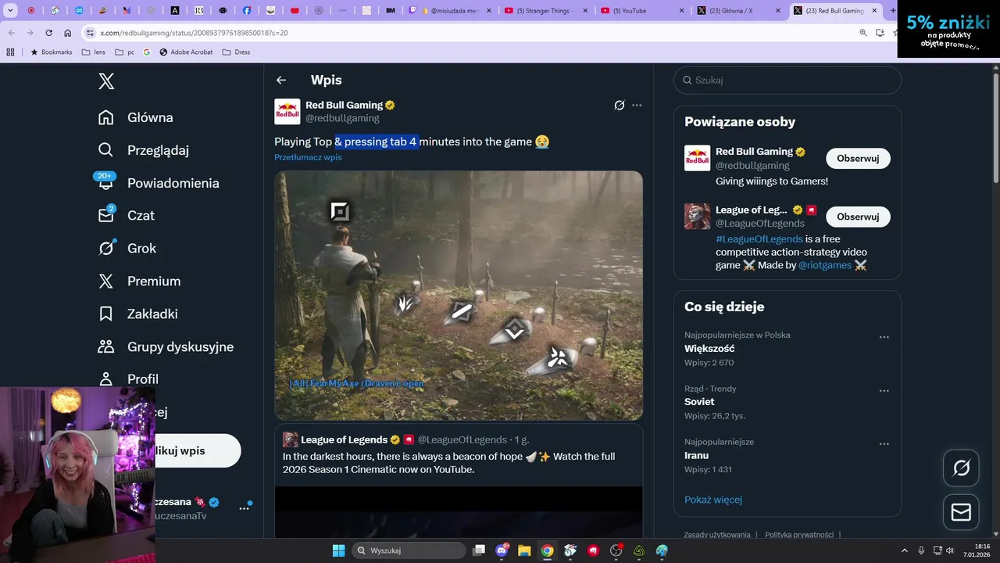Image resolution: width=1000 pixels, height=563 pixels.
Task: Show hidden tray icons
Action: click(905, 550)
